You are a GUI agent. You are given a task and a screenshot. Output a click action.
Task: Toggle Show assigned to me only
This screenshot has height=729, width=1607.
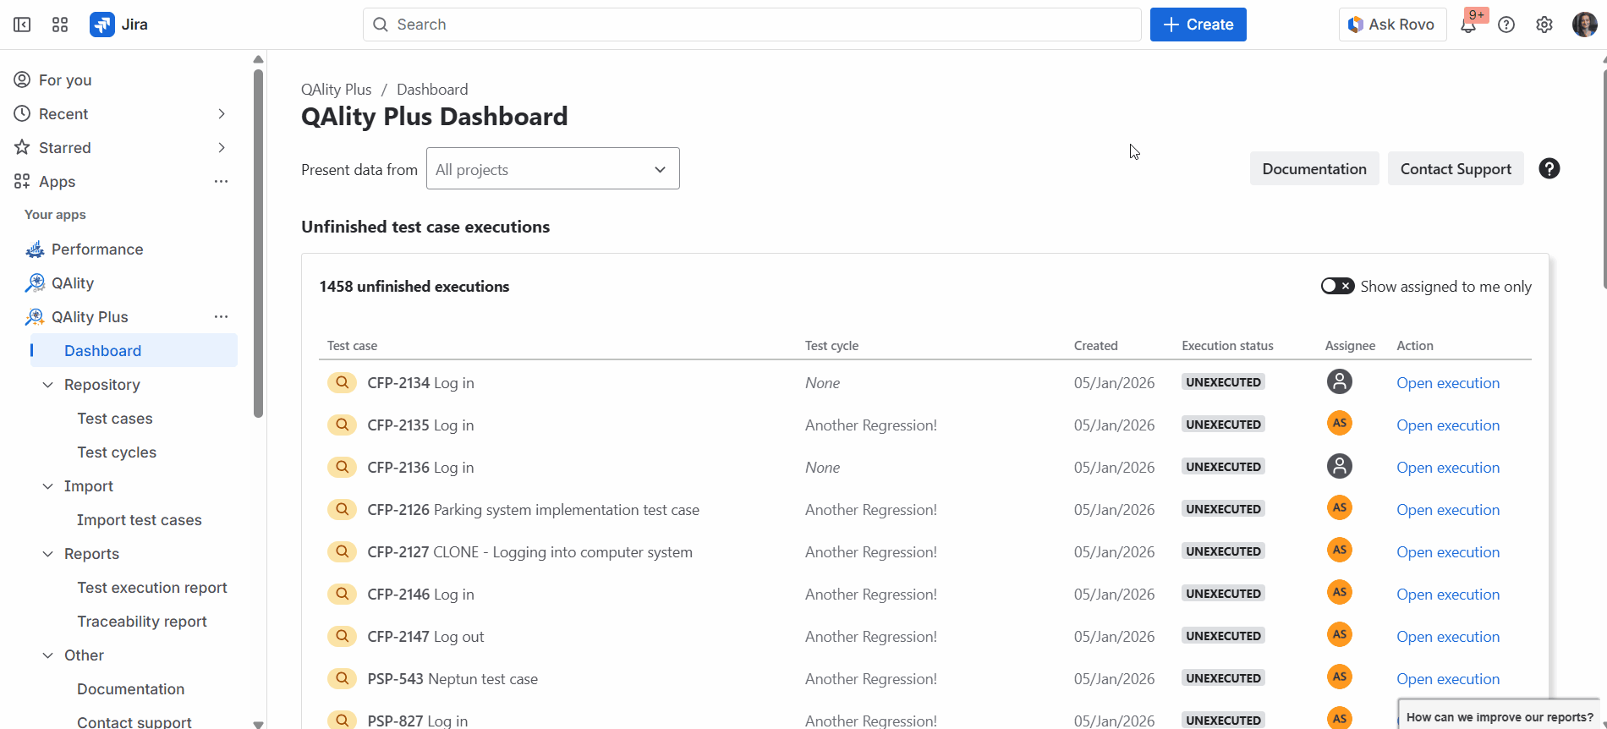tap(1337, 286)
